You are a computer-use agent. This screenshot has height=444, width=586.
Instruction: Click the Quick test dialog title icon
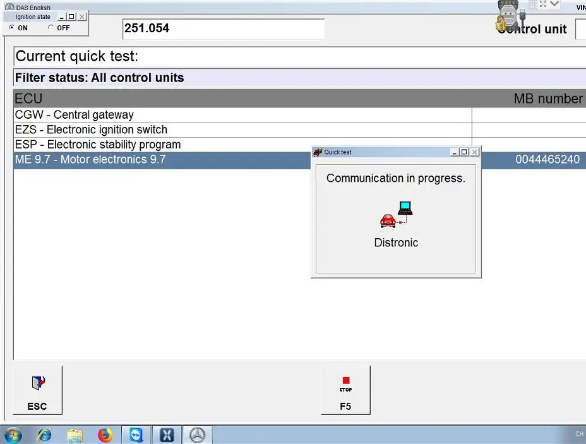click(318, 152)
